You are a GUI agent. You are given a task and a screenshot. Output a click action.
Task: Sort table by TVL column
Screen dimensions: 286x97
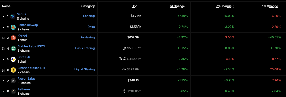click(x=137, y=6)
